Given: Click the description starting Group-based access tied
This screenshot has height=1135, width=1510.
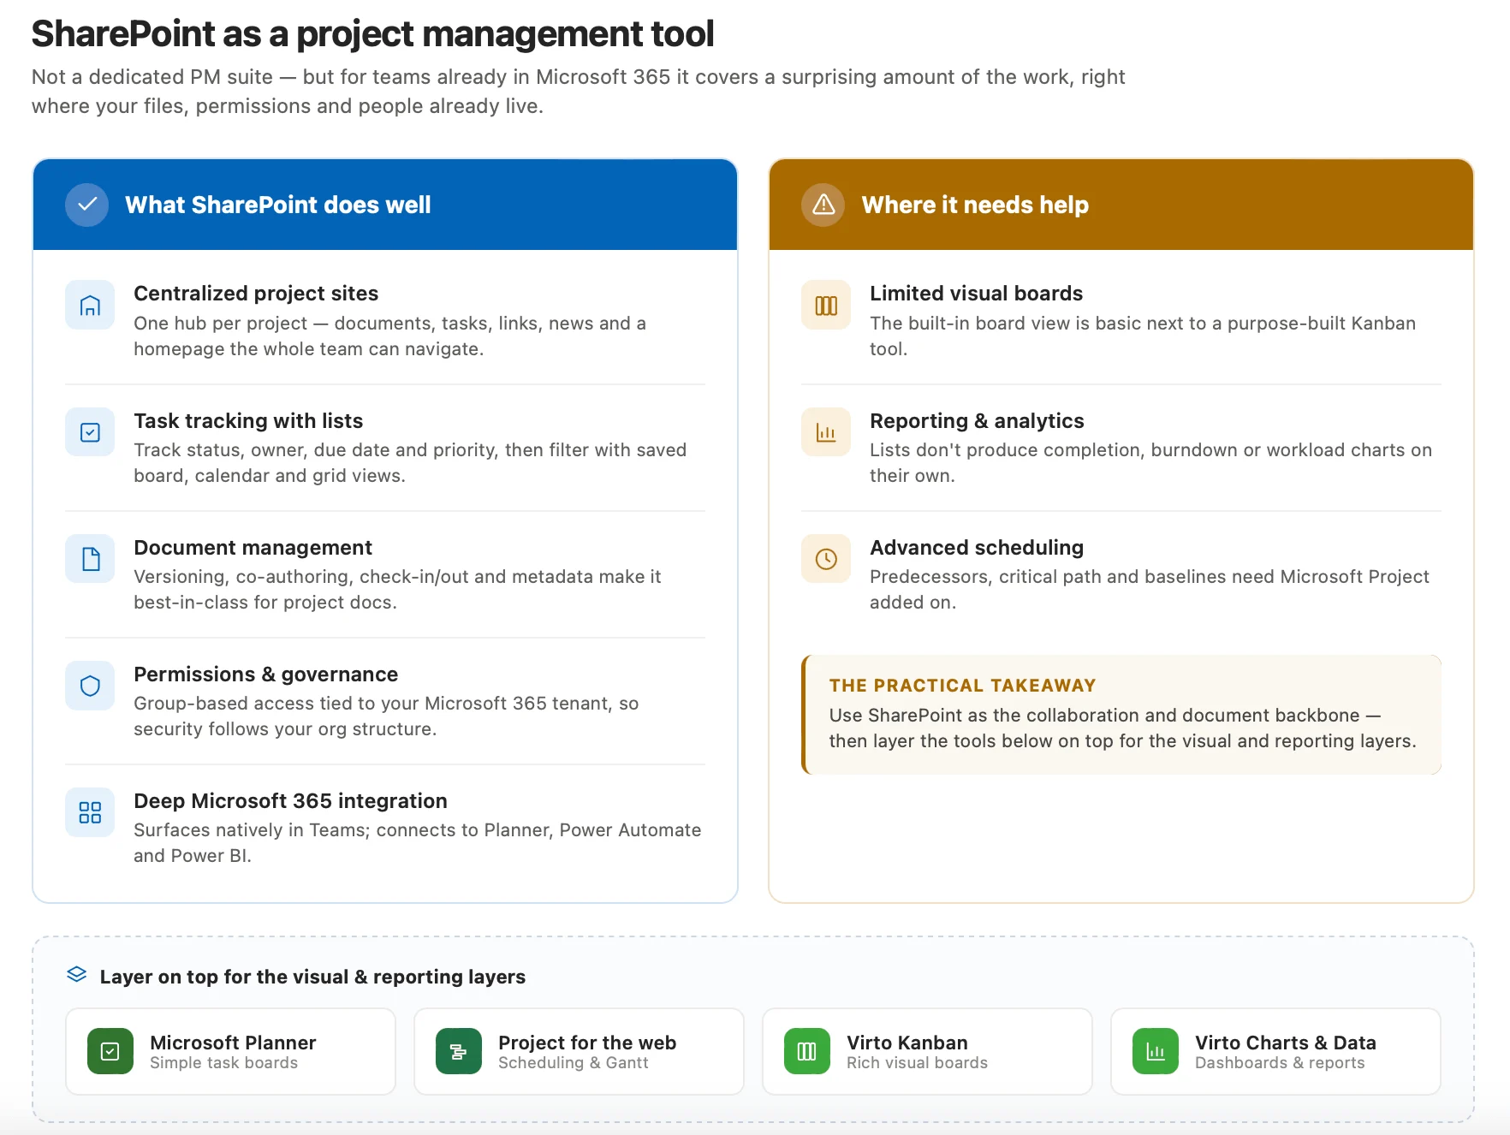Looking at the screenshot, I should 386,716.
